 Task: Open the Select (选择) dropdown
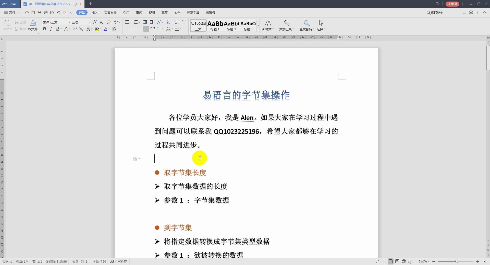pos(321,25)
